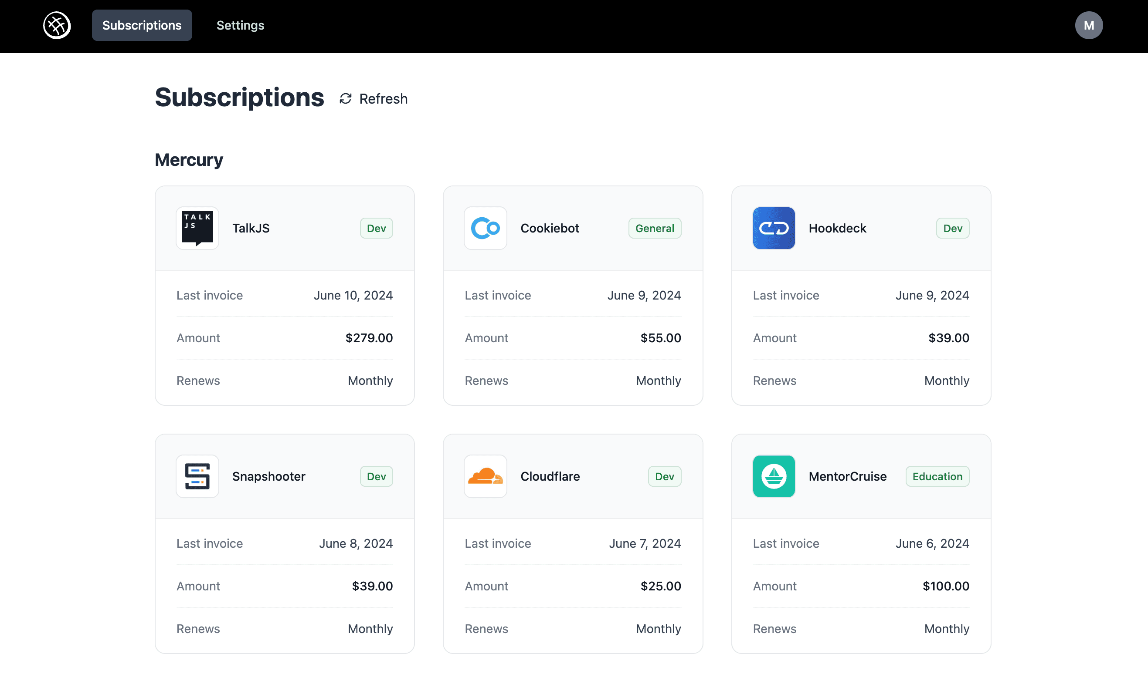Open the Hookdeck subscription name
This screenshot has width=1148, height=674.
[x=837, y=228]
